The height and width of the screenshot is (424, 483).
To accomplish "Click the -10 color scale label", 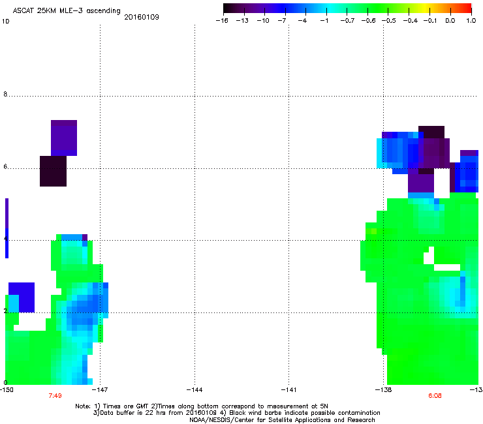I will [x=263, y=21].
